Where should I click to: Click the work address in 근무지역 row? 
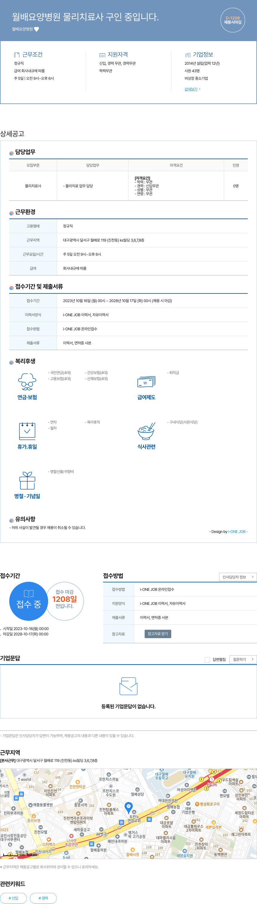(x=103, y=240)
